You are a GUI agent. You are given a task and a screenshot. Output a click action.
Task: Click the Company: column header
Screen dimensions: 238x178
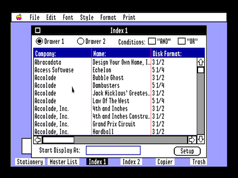pyautogui.click(x=62, y=53)
